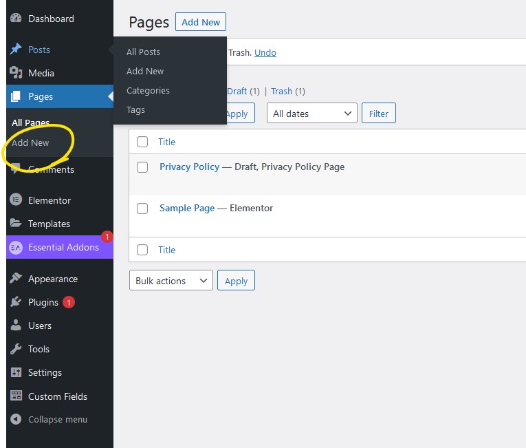Open the Templates menu item
The height and width of the screenshot is (448, 526).
coord(49,224)
